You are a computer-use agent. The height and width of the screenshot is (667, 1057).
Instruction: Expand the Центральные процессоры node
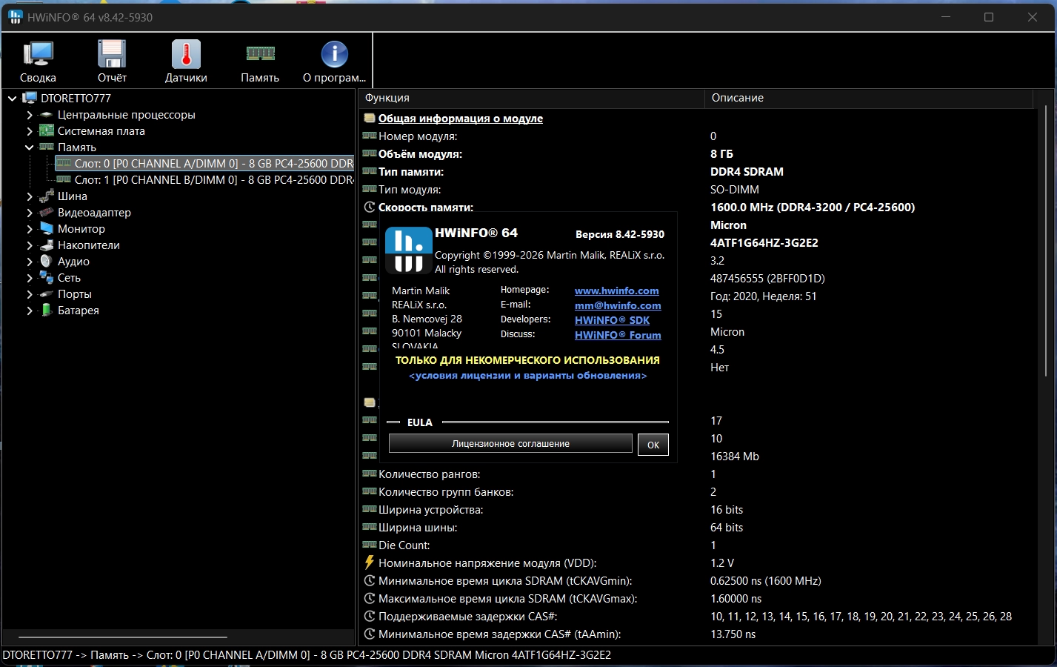(x=30, y=115)
